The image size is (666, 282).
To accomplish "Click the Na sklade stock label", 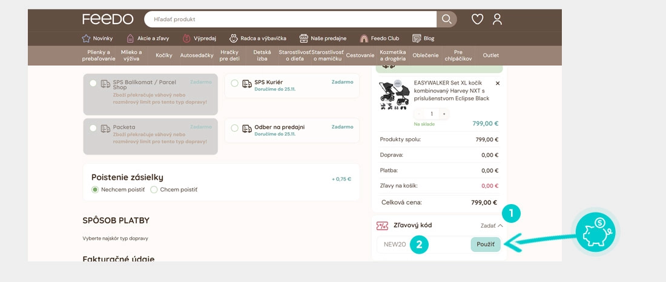I will click(x=424, y=124).
